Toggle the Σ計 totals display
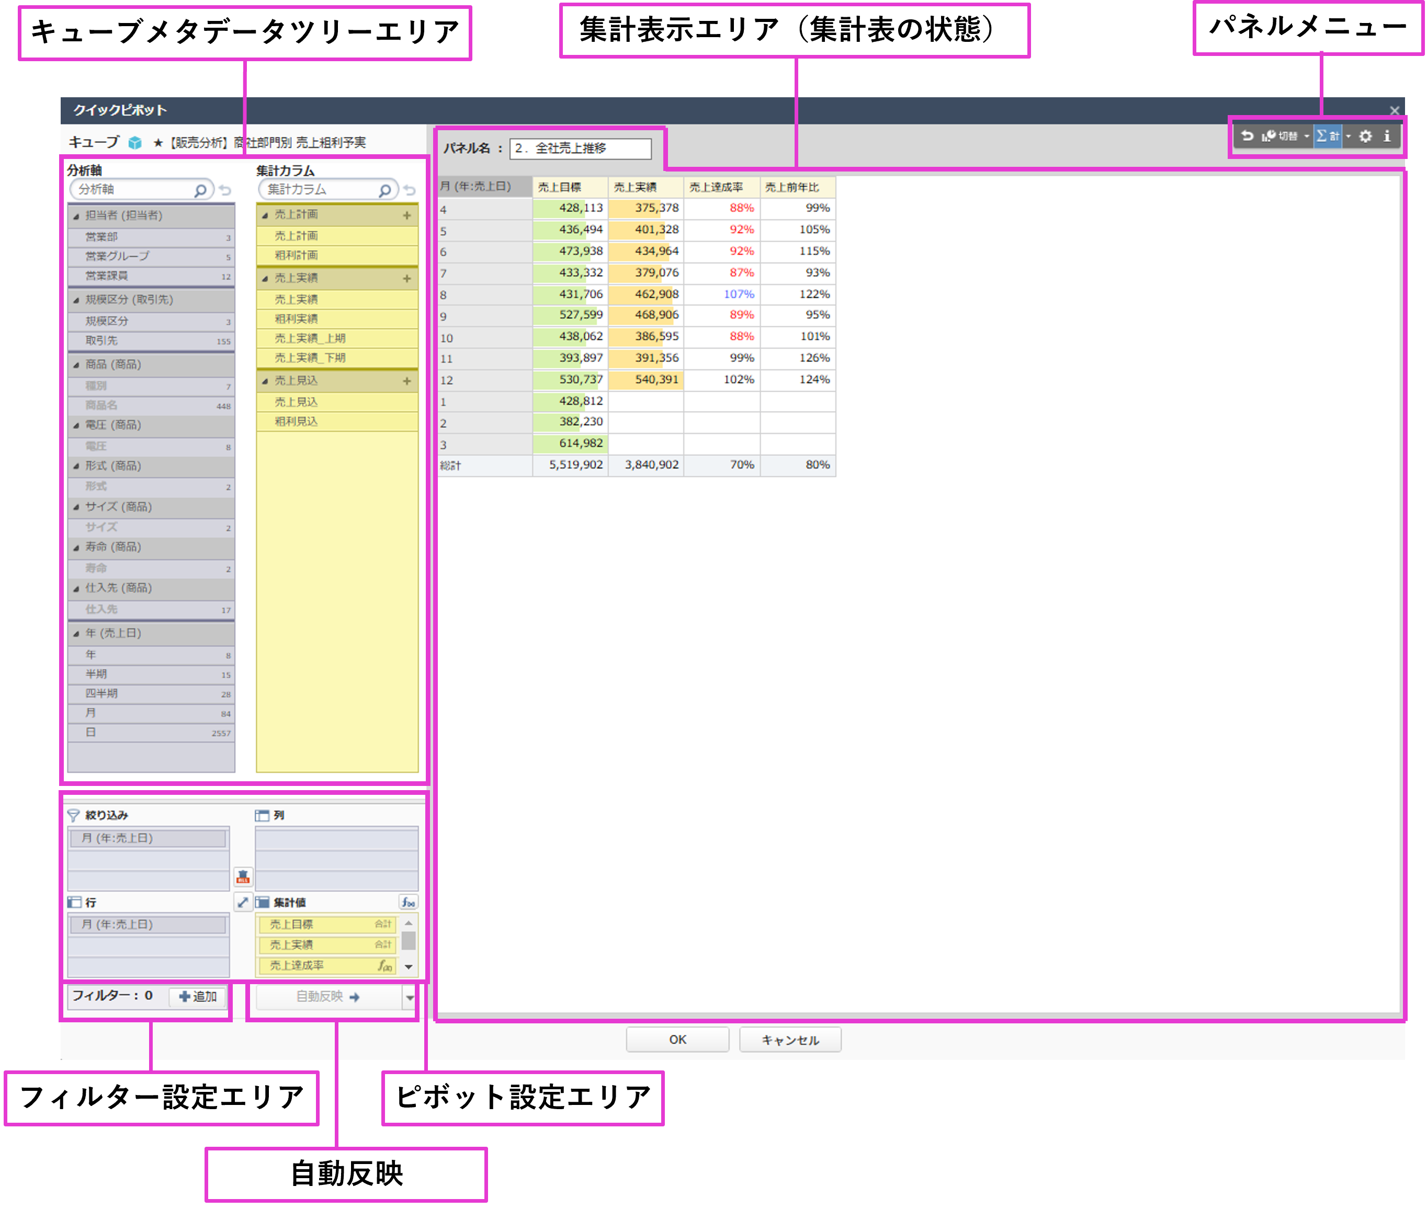This screenshot has width=1427, height=1209. click(x=1328, y=136)
